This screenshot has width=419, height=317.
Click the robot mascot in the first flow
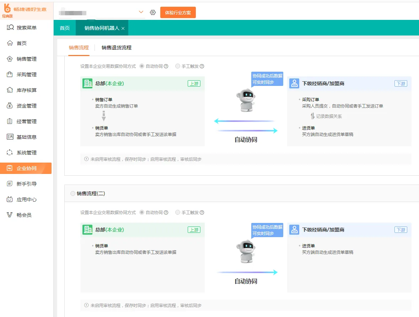pyautogui.click(x=246, y=100)
